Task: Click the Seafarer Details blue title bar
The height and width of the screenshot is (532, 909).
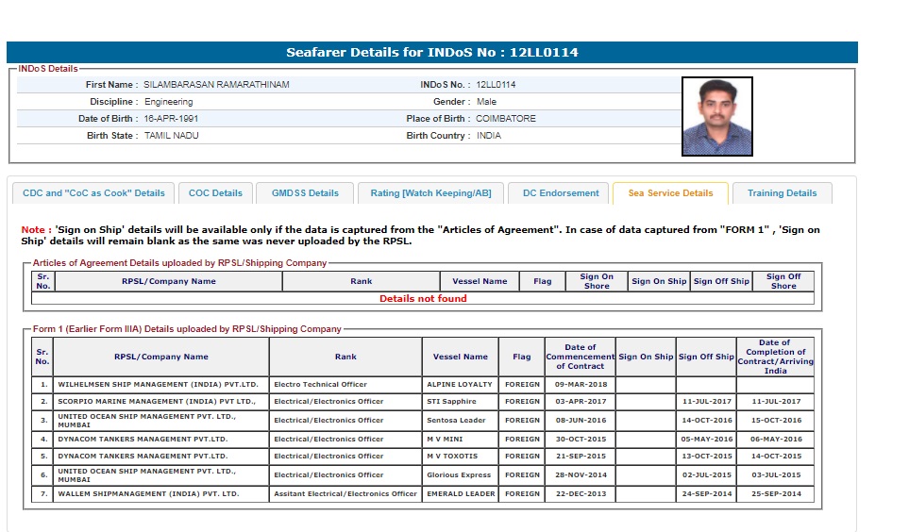Action: tap(431, 53)
